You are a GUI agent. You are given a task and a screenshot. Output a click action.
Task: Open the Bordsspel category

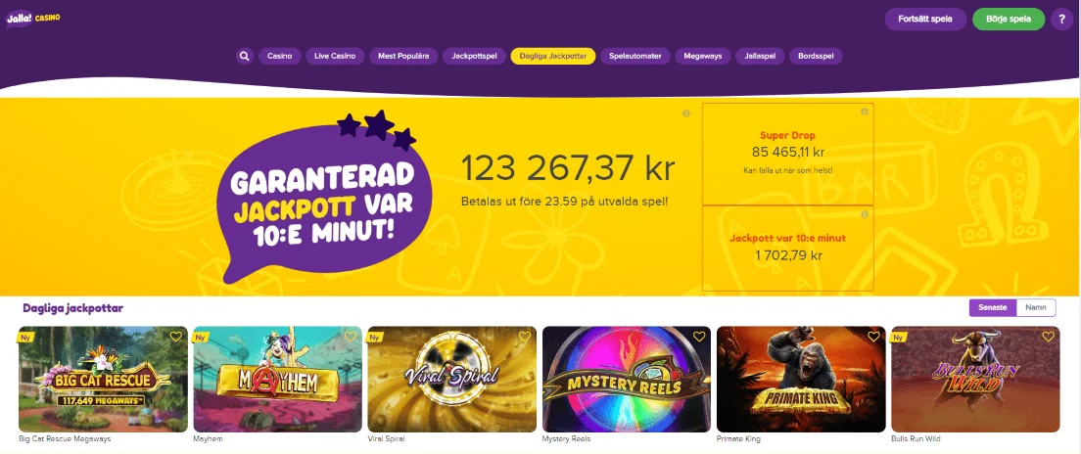tap(816, 57)
